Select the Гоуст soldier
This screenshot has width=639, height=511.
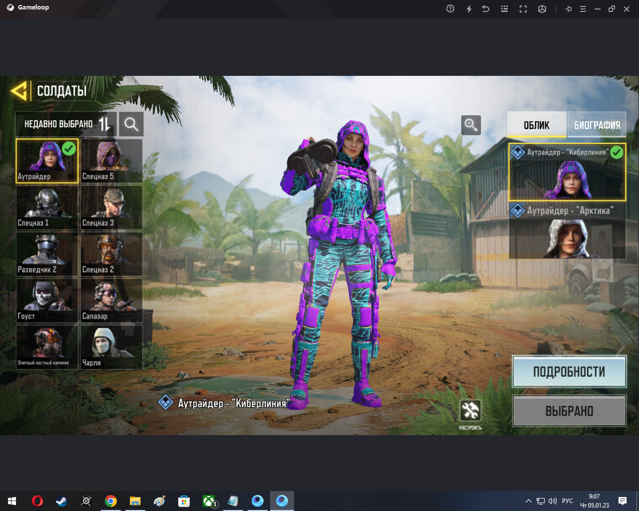(x=47, y=300)
